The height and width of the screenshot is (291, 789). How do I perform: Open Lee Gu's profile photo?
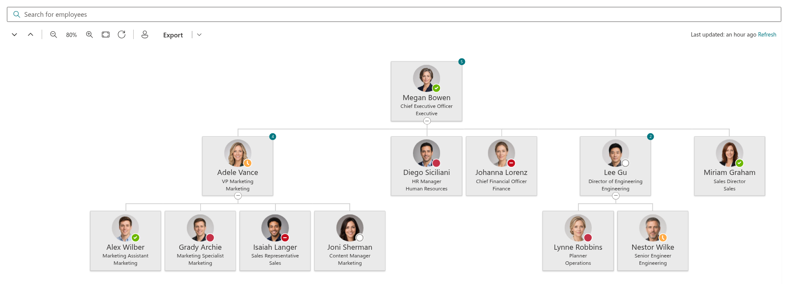[x=615, y=153]
